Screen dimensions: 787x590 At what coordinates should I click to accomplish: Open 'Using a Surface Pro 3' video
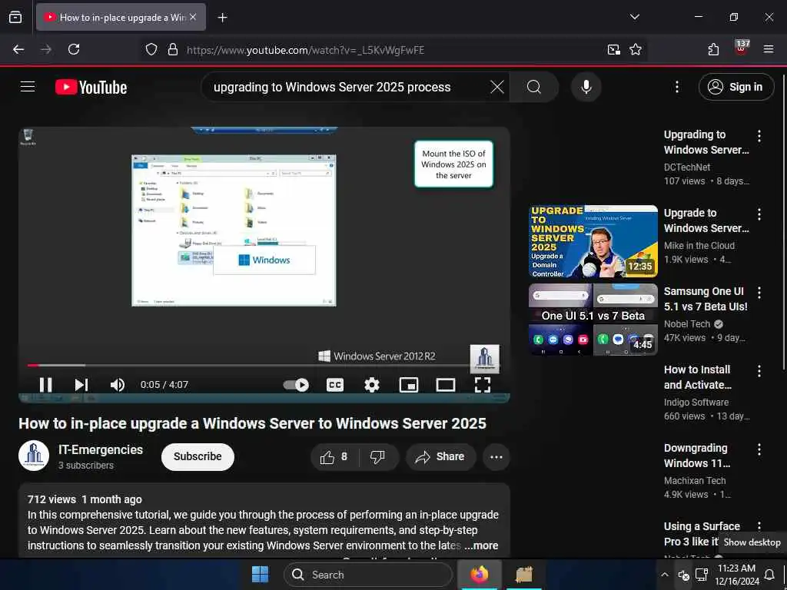(702, 534)
